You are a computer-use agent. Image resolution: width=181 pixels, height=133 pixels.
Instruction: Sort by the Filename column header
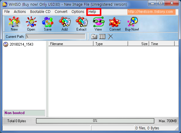click(71, 44)
